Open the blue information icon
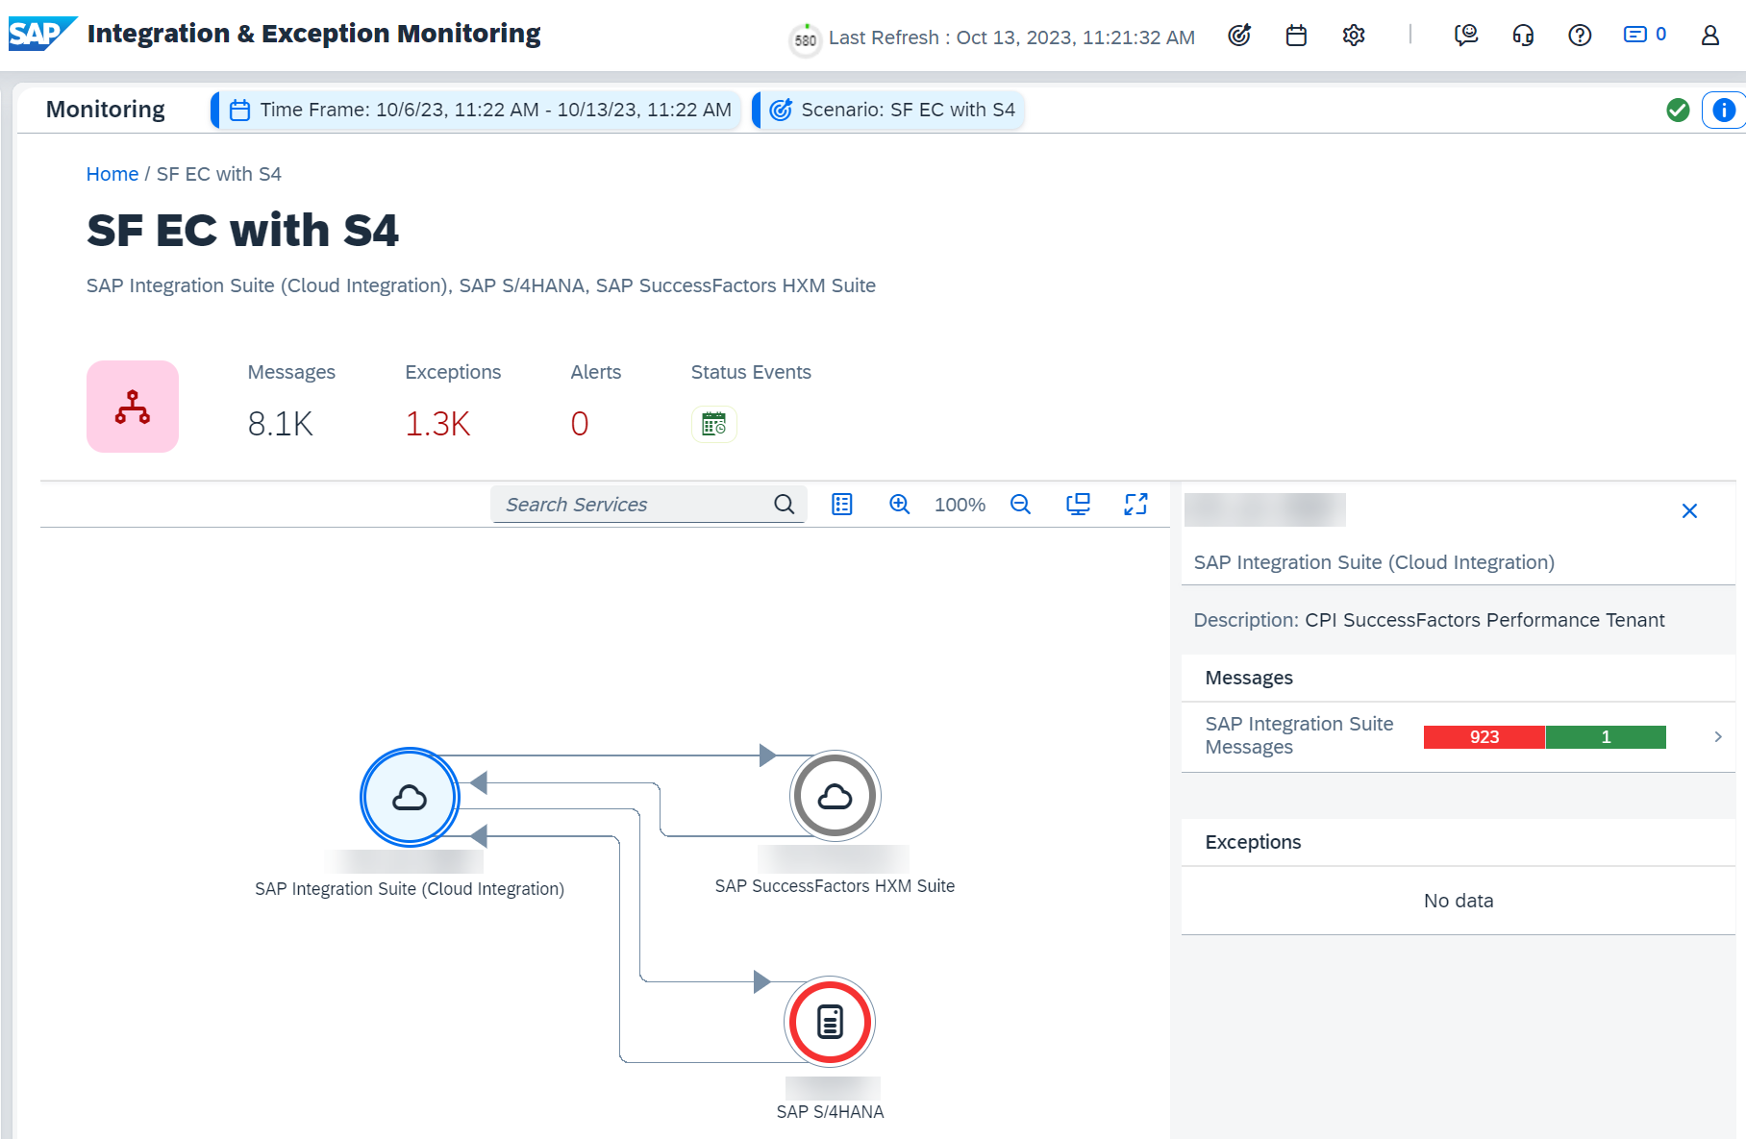 [x=1724, y=110]
